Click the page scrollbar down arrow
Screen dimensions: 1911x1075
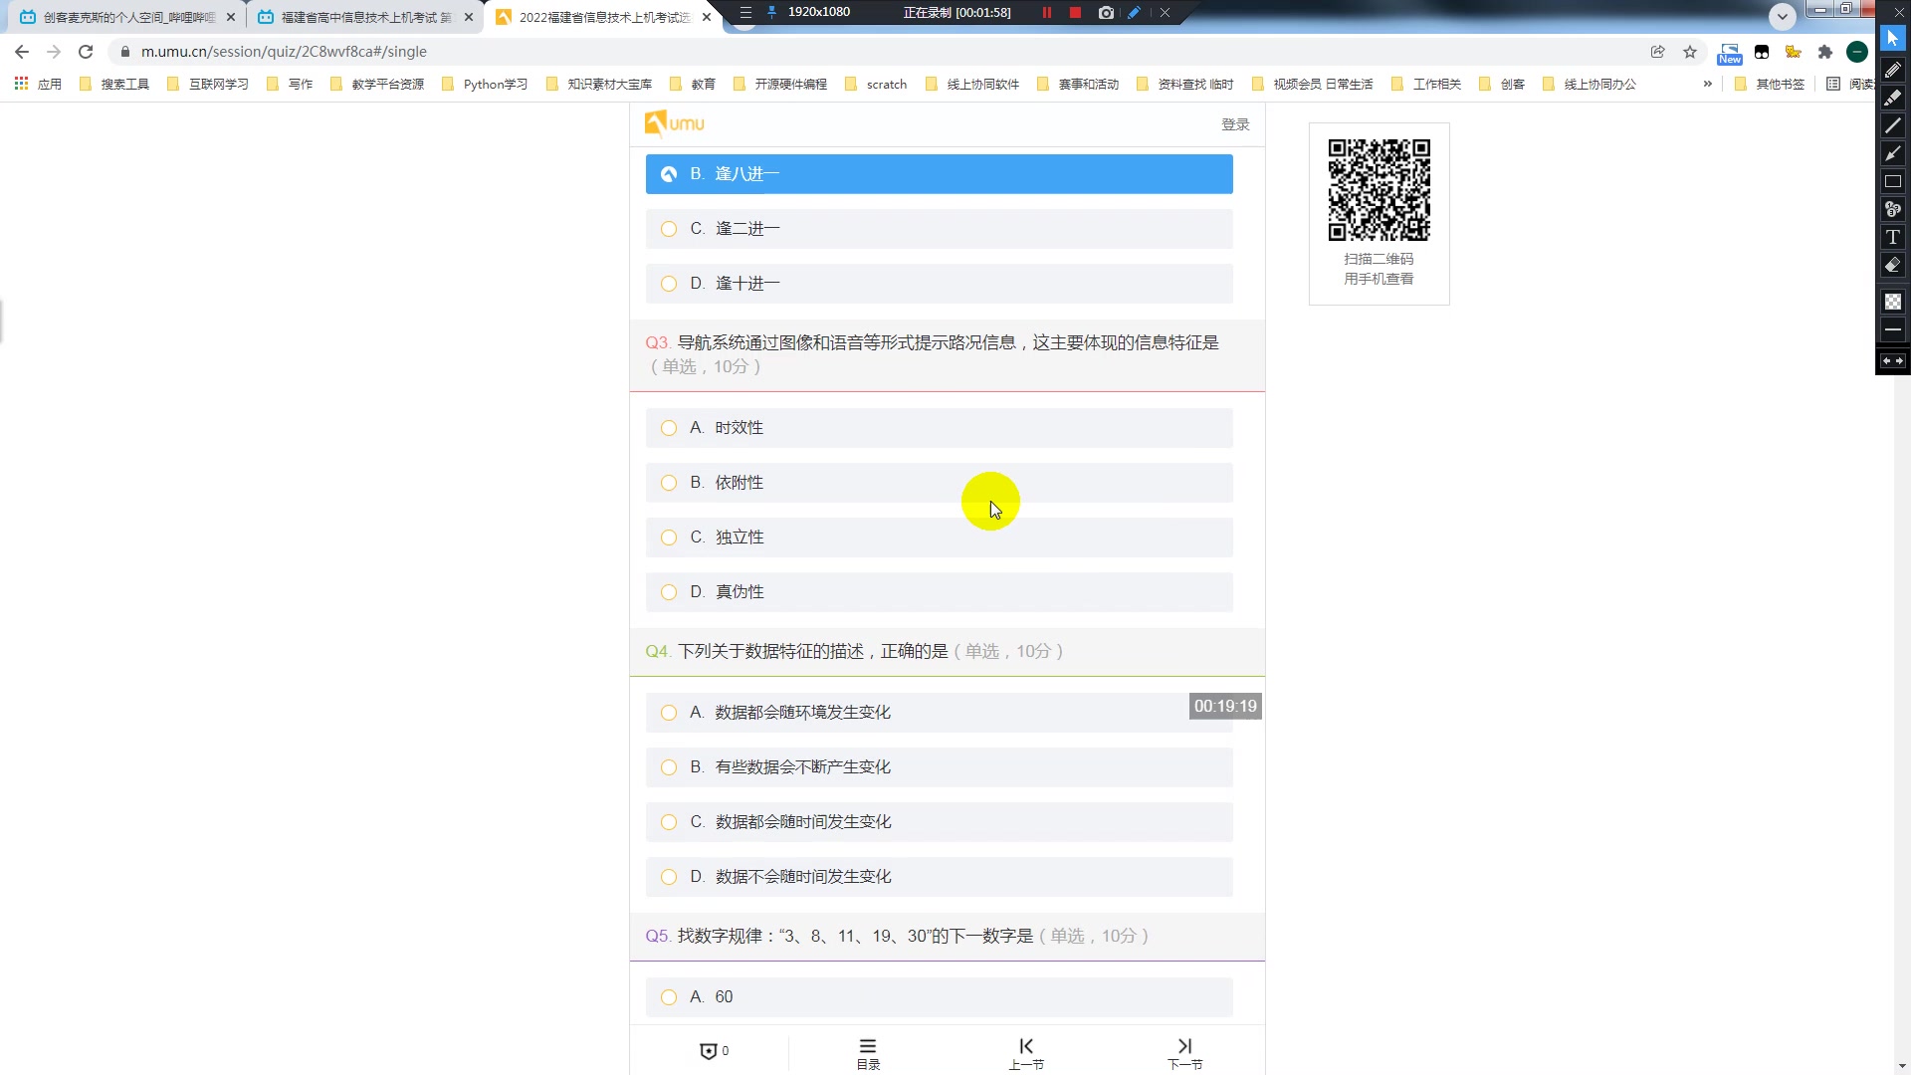point(1902,1066)
